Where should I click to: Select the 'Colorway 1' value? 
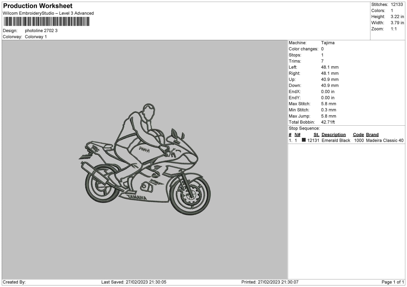pyautogui.click(x=36, y=37)
